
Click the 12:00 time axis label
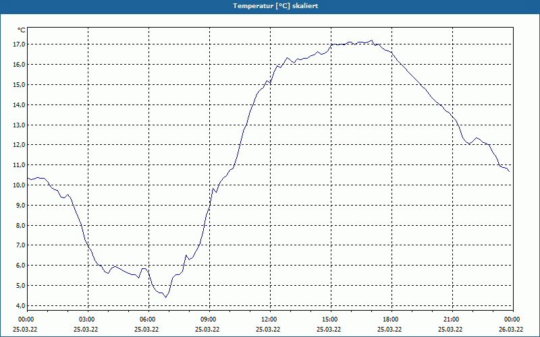pos(271,319)
